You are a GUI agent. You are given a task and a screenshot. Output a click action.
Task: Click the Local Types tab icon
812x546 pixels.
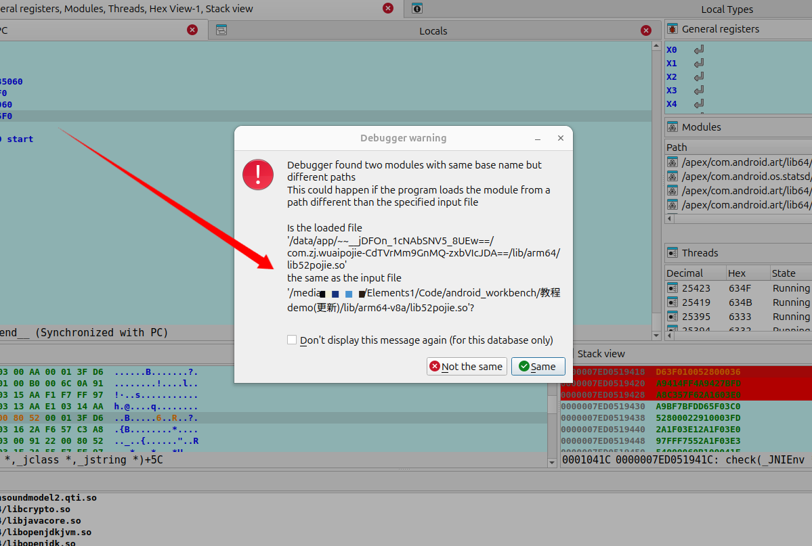click(417, 8)
